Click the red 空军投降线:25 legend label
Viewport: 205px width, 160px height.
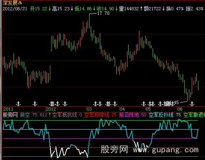pyautogui.click(x=100, y=115)
